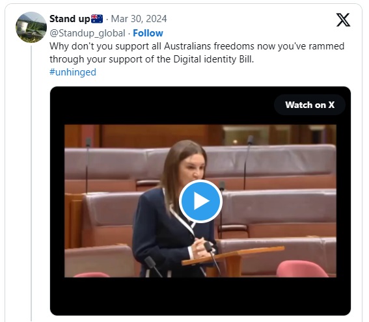
Task: Click the Stand up display name
Action: (70, 19)
